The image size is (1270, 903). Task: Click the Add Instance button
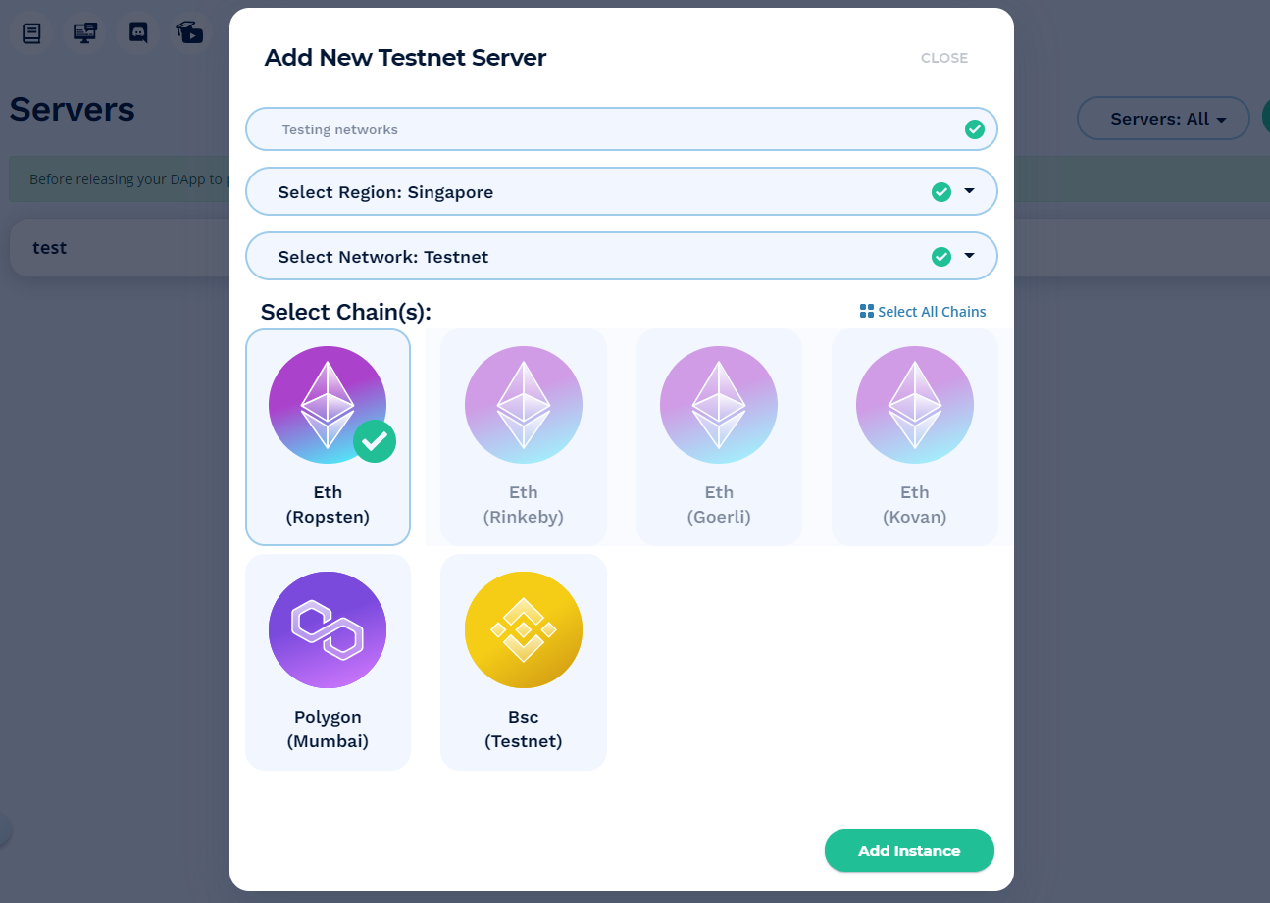pos(909,851)
